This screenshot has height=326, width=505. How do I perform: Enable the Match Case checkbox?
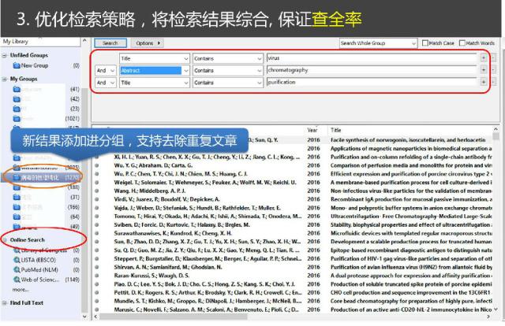tap(425, 43)
